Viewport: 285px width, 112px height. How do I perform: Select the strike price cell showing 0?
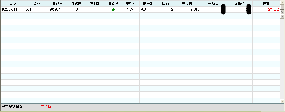click(76, 10)
